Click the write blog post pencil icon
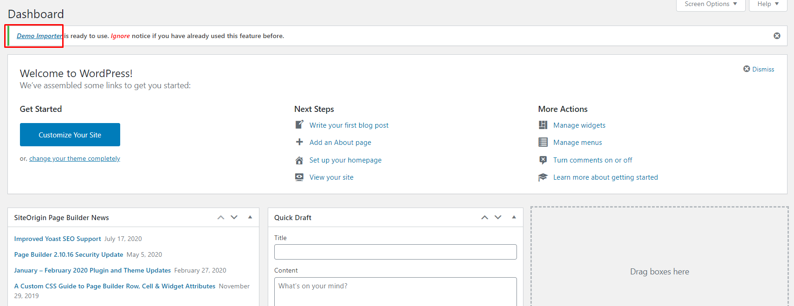794x306 pixels. point(299,125)
